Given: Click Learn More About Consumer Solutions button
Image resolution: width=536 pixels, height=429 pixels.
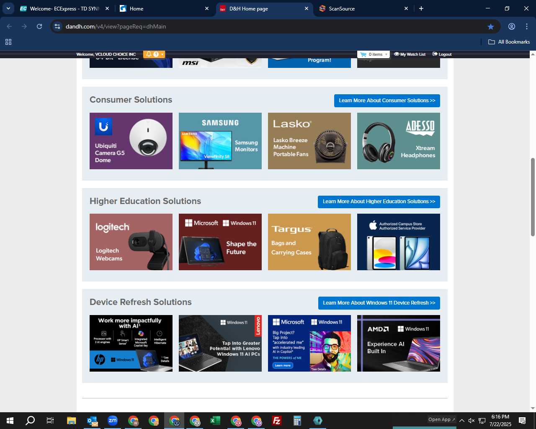Looking at the screenshot, I should tap(387, 101).
